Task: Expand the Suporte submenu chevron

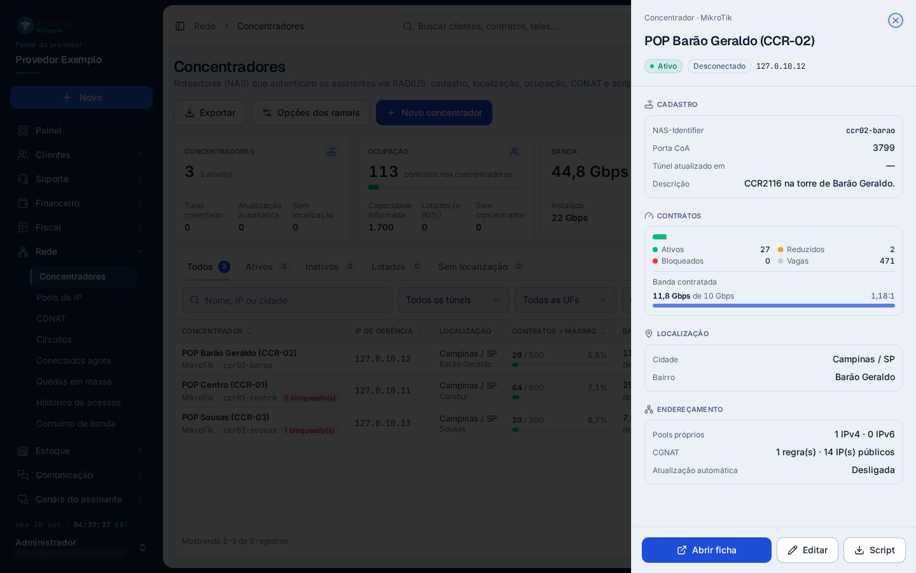Action: pyautogui.click(x=140, y=179)
